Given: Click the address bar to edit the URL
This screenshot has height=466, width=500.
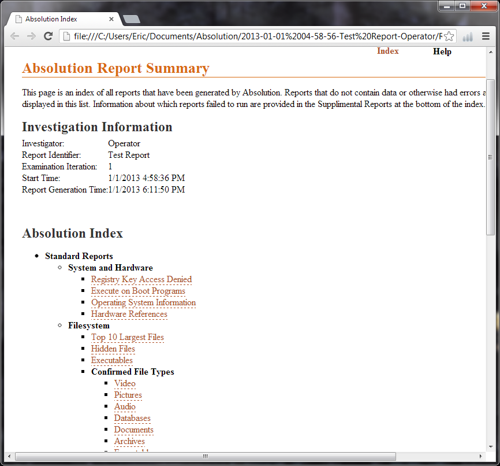Looking at the screenshot, I should tap(231, 36).
